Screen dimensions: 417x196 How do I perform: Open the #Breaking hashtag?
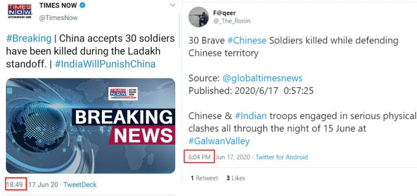click(29, 39)
